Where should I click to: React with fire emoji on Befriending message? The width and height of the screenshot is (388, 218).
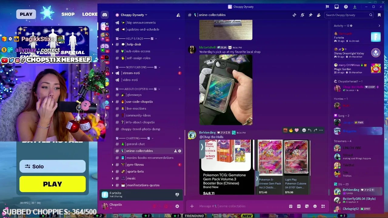pyautogui.click(x=291, y=130)
